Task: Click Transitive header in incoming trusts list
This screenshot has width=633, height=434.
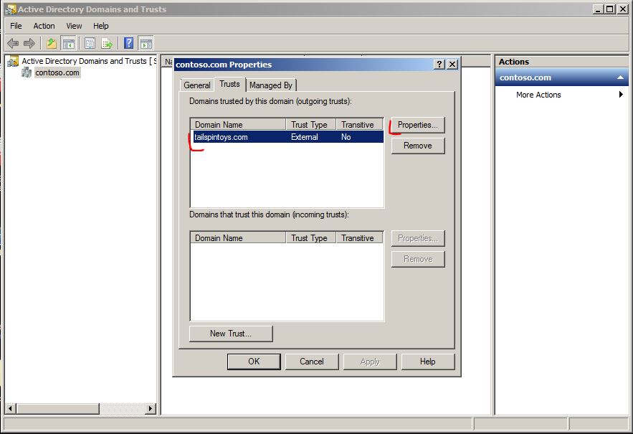Action: pos(360,238)
